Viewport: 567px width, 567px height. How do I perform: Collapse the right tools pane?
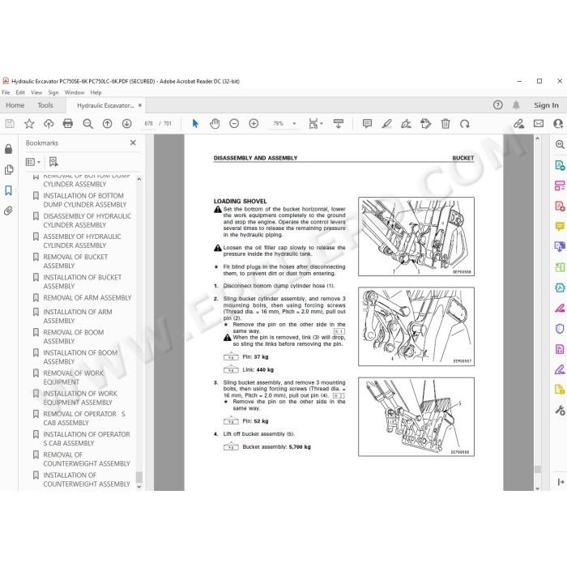561,482
